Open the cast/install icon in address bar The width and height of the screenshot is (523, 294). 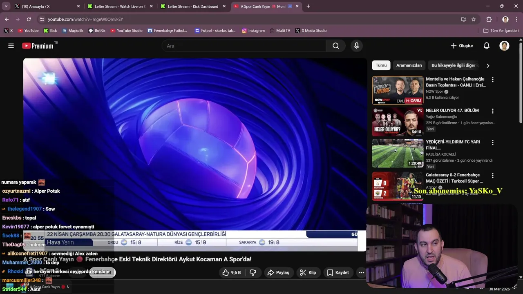click(463, 19)
